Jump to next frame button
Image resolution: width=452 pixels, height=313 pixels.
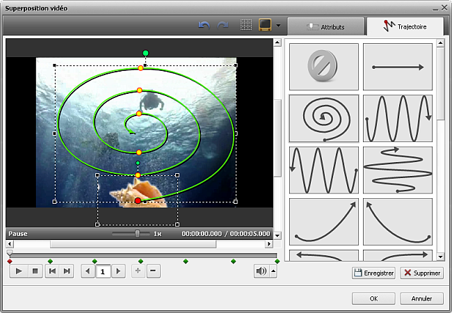pos(67,271)
